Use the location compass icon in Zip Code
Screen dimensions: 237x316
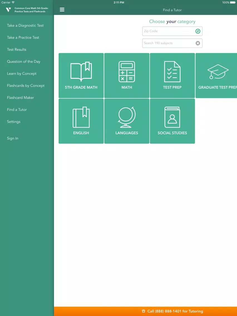pyautogui.click(x=198, y=31)
